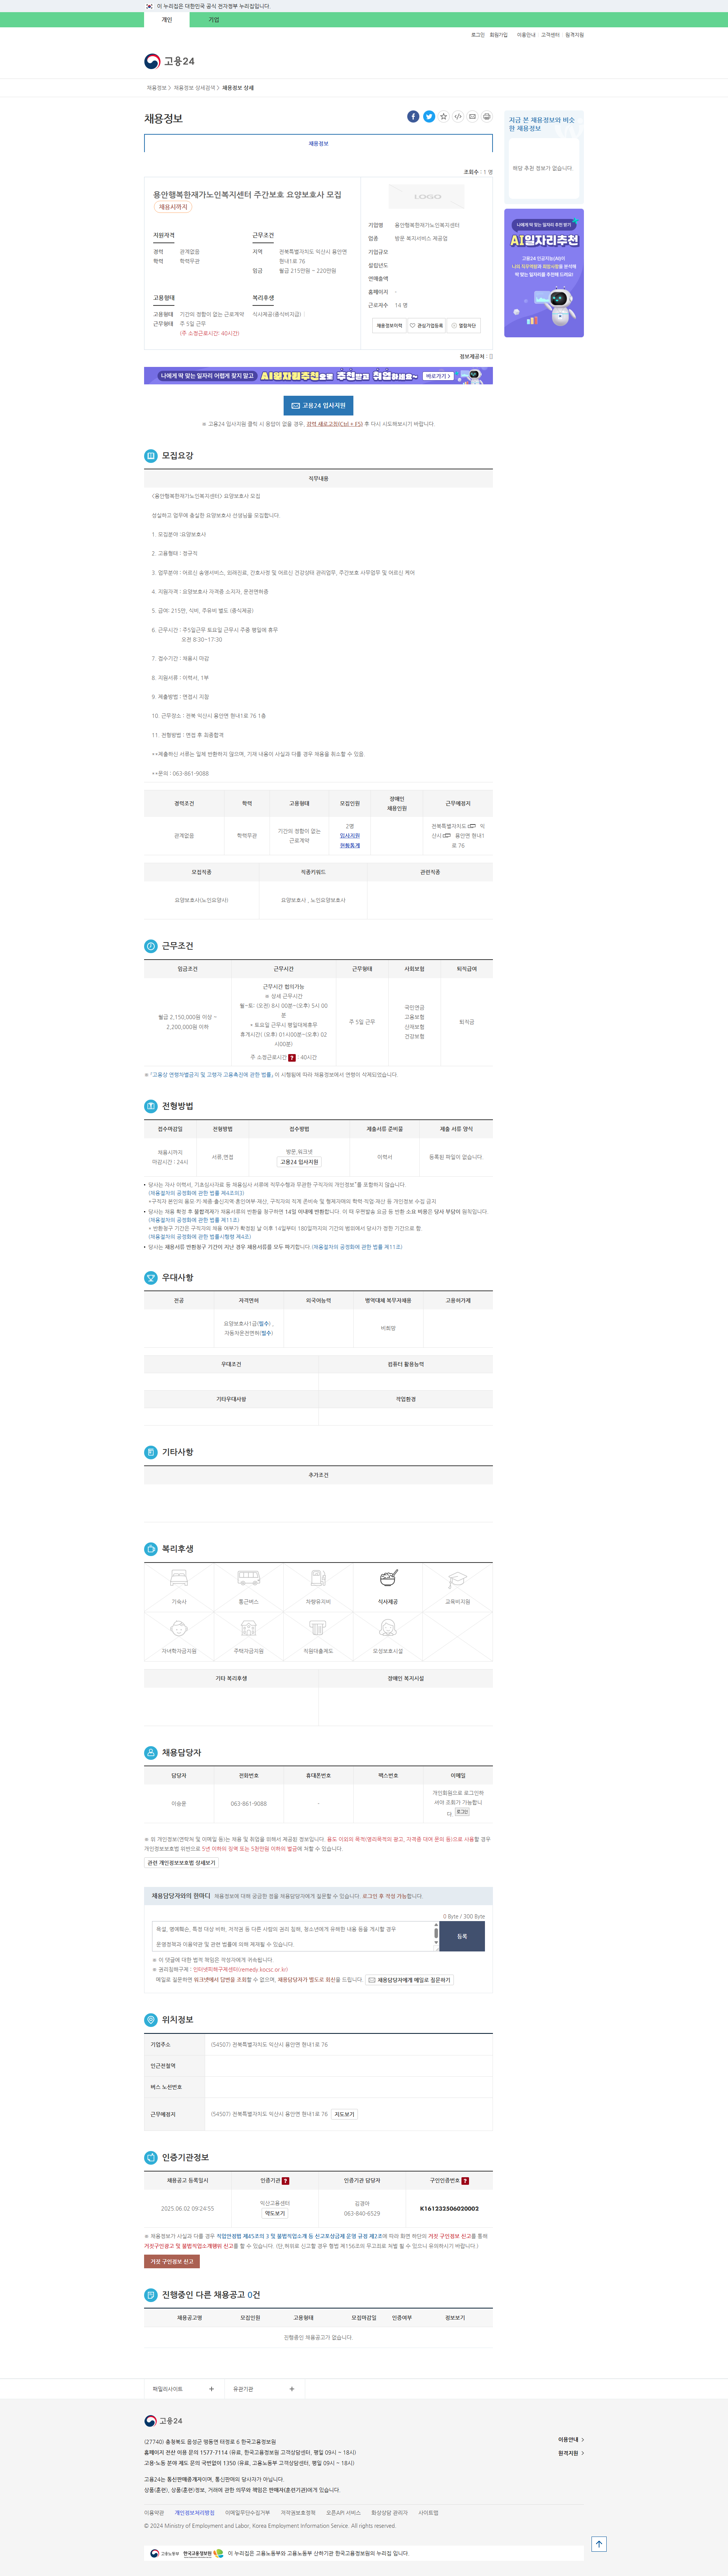Viewport: 728px width, 2576px height.
Task: Click the 직원대출제도 loan icon
Action: point(318,1628)
